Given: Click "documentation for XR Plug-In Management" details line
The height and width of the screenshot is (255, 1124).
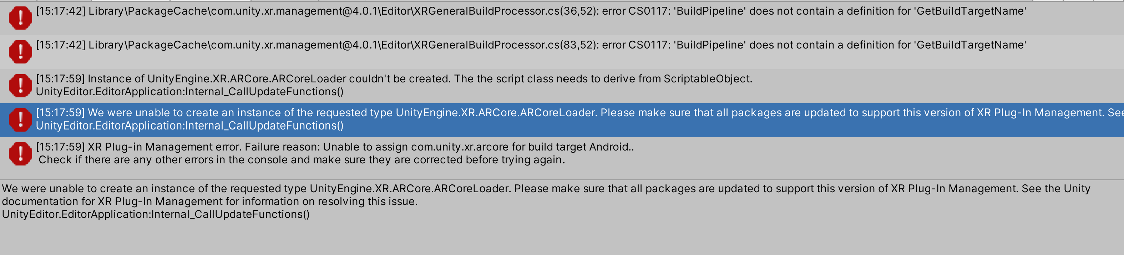Looking at the screenshot, I should 209,202.
